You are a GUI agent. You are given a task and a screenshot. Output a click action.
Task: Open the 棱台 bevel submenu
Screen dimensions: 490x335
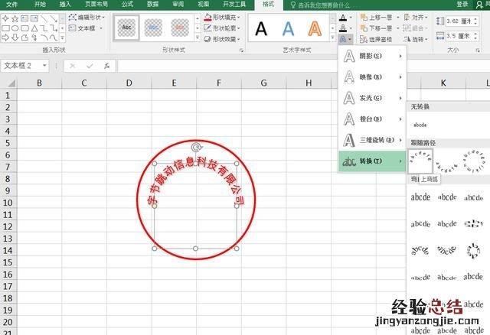pos(373,119)
